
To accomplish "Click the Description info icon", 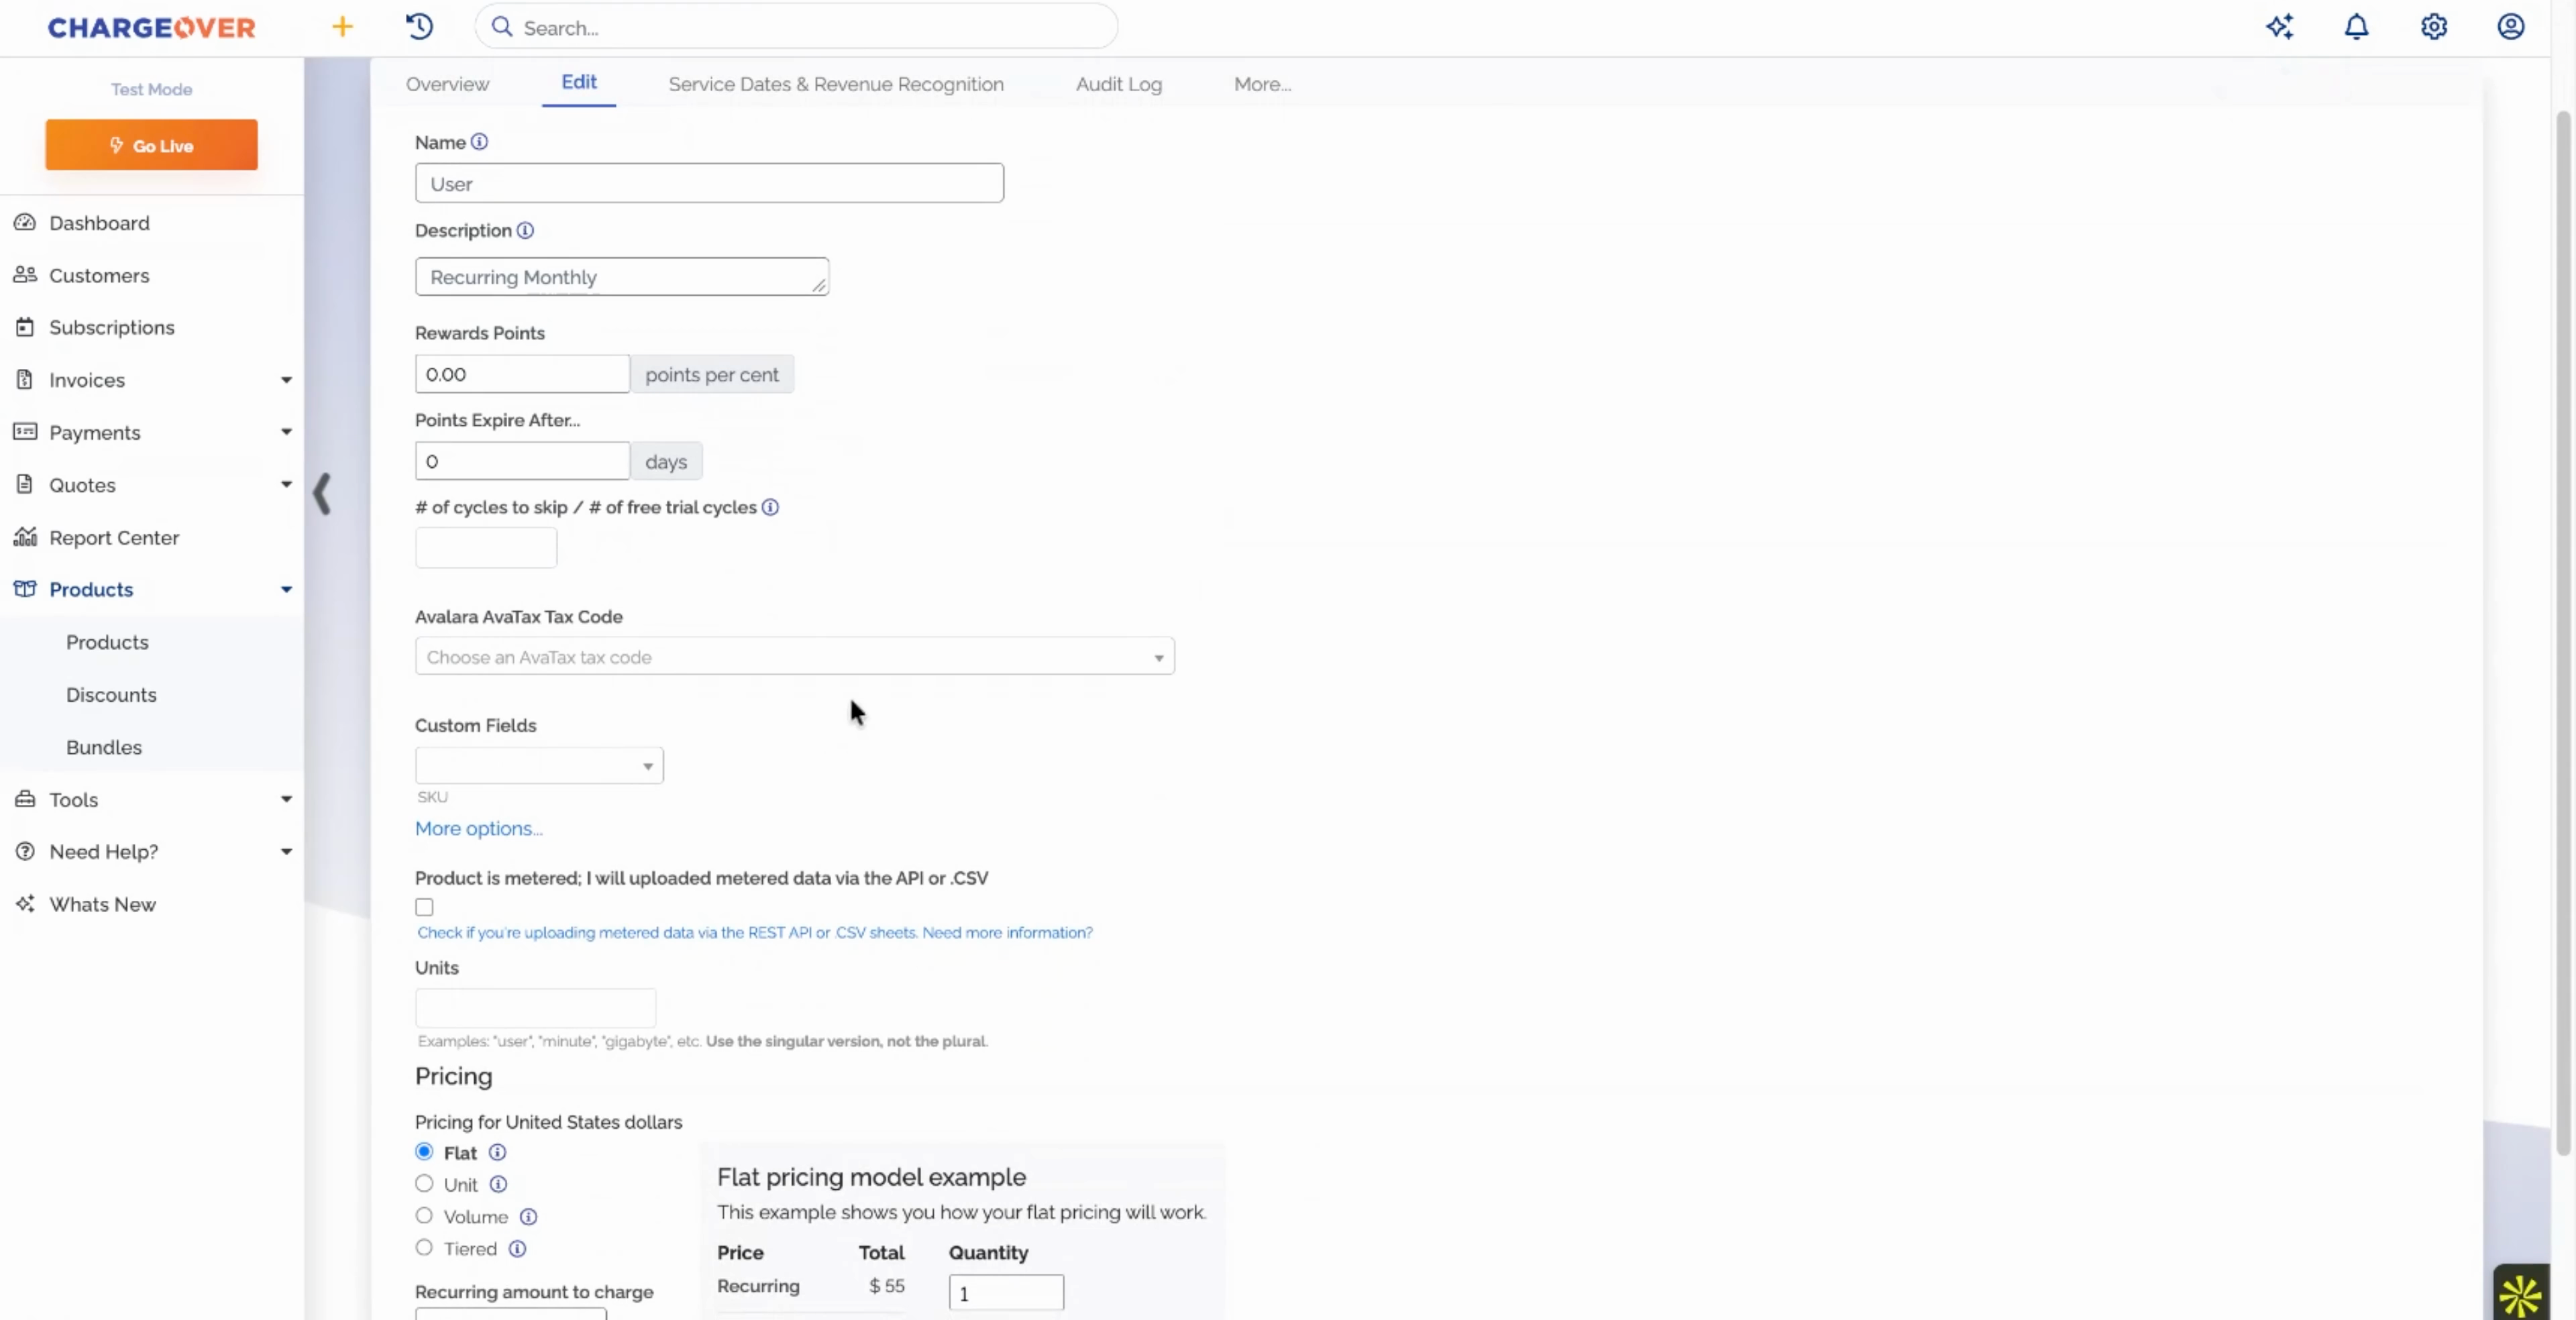I will (x=525, y=230).
